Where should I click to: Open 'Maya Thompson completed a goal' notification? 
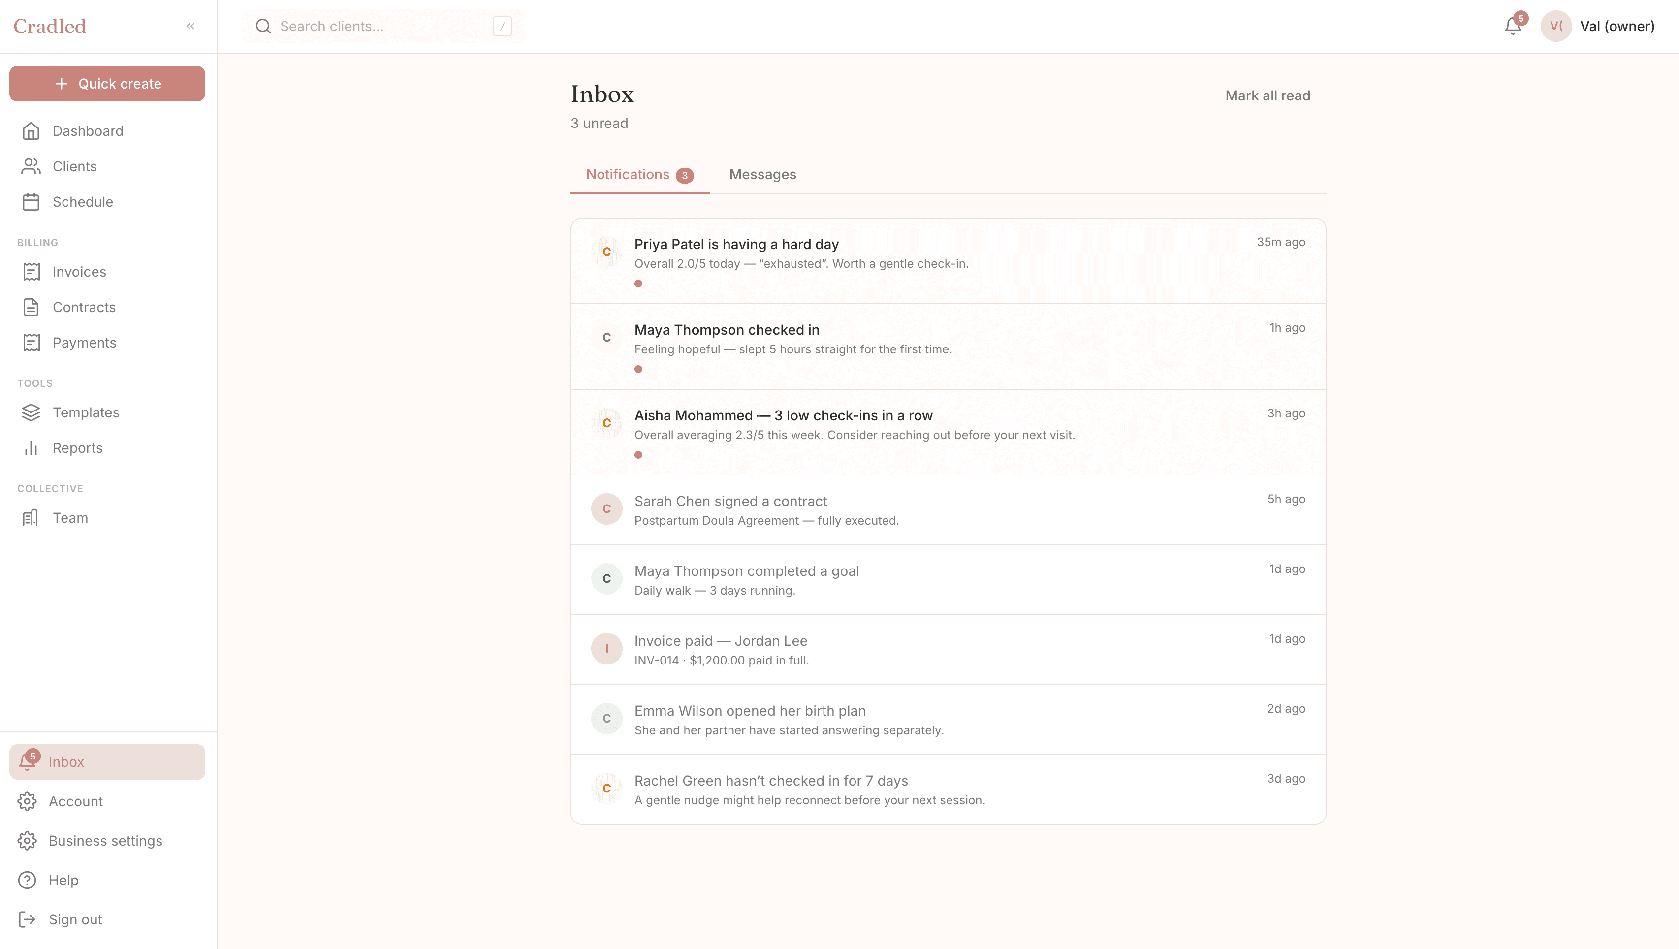coord(949,580)
